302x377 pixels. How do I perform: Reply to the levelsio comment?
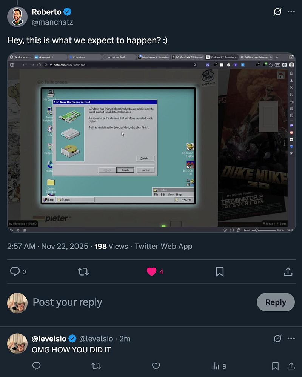(36, 366)
